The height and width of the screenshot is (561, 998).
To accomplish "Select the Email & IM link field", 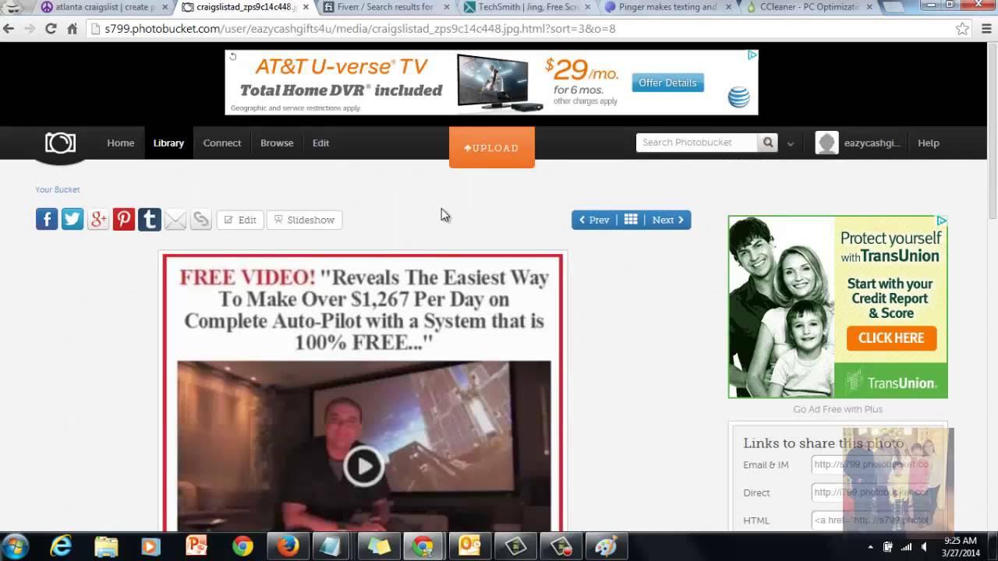I will coord(873,464).
